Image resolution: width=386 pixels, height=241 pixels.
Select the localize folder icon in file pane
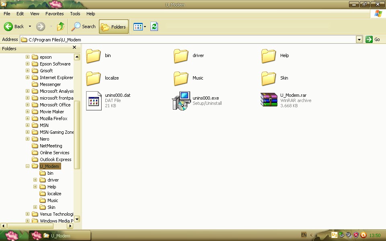[x=93, y=78]
